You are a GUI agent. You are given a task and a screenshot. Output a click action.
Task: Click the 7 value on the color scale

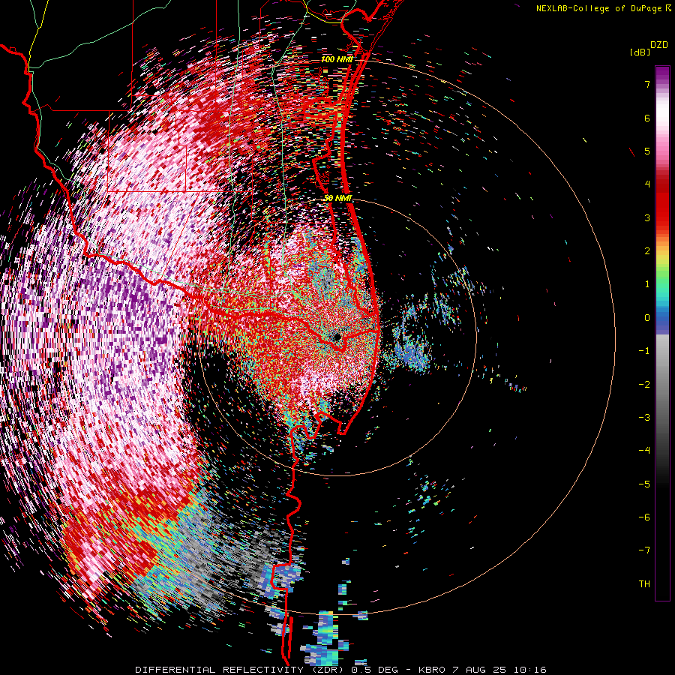[x=647, y=84]
